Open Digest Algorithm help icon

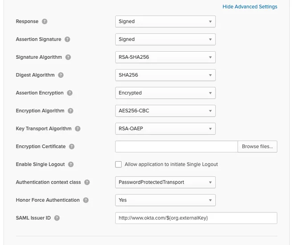pos(61,75)
